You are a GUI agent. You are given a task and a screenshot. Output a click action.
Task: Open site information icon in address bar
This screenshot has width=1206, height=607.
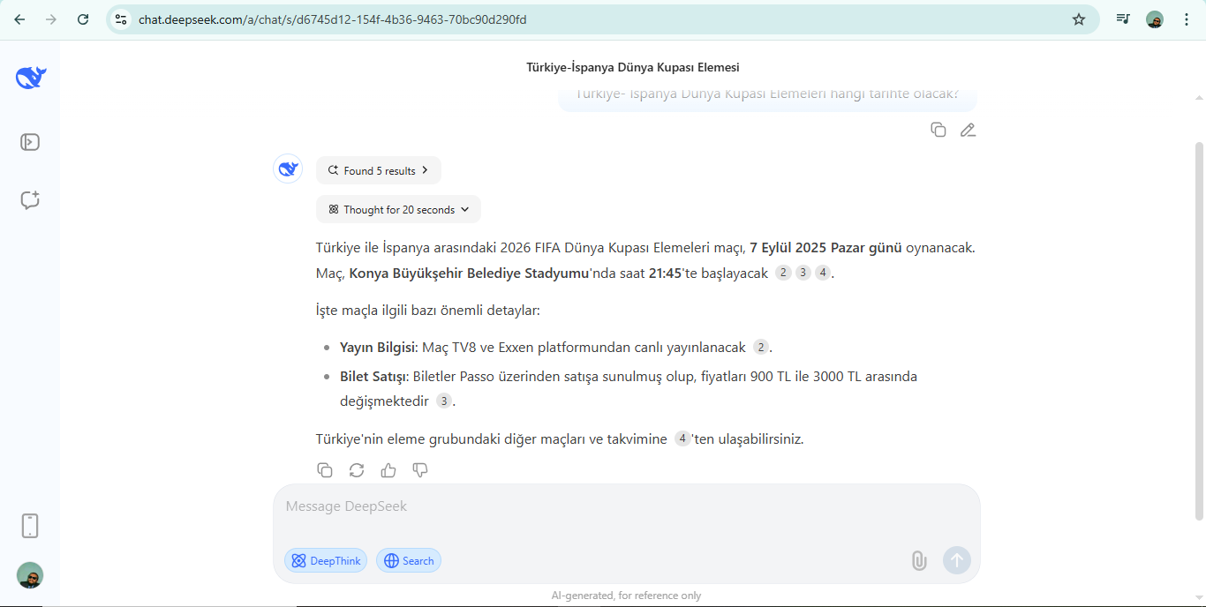coord(121,19)
